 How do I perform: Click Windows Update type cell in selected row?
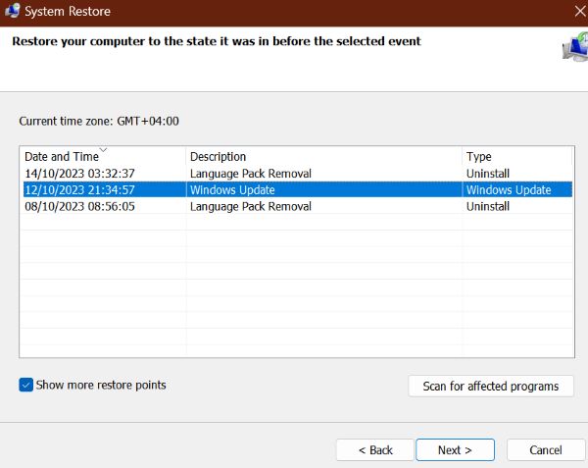pos(509,190)
